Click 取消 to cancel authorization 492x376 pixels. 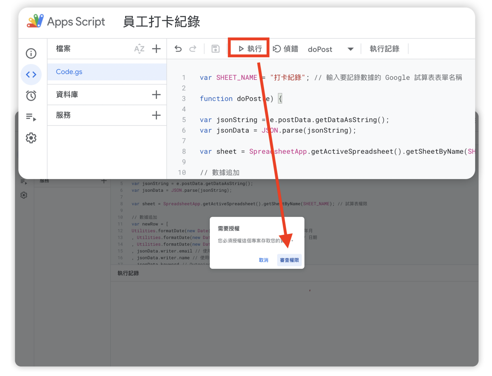(264, 260)
